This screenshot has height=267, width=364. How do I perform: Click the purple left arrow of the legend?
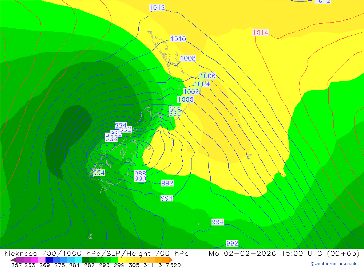[13, 260]
